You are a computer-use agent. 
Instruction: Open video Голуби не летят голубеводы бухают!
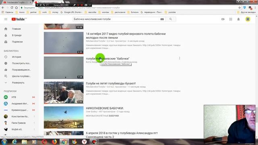[111, 83]
